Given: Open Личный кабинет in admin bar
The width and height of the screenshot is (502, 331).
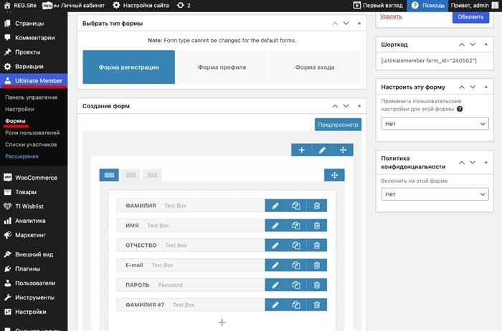Looking at the screenshot, I should point(73,6).
